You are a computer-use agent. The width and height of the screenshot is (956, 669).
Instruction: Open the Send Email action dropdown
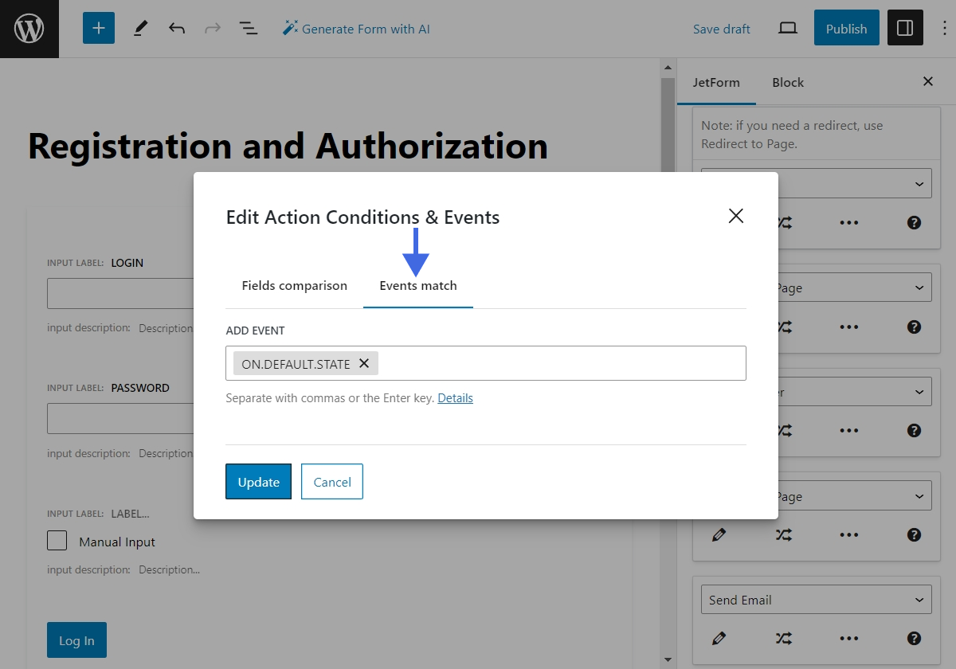815,599
